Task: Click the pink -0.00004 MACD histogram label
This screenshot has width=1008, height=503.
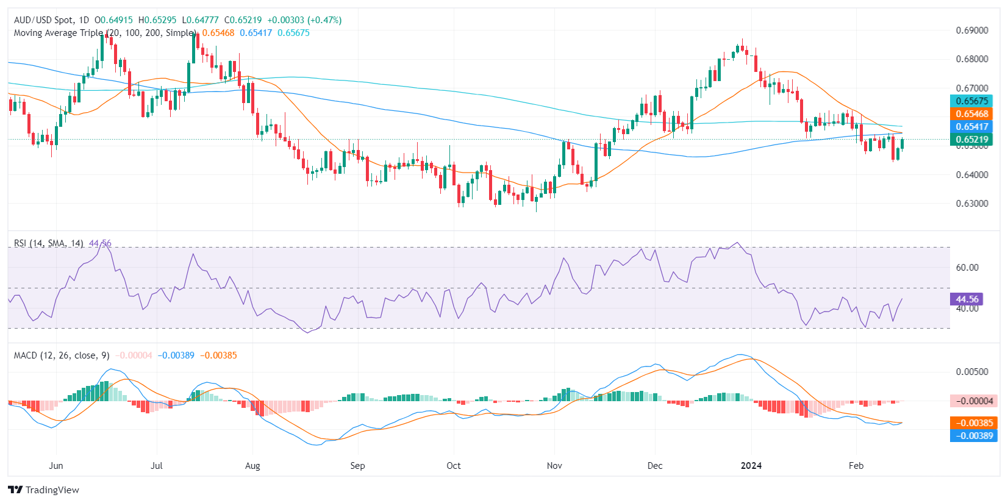Action: [x=973, y=401]
